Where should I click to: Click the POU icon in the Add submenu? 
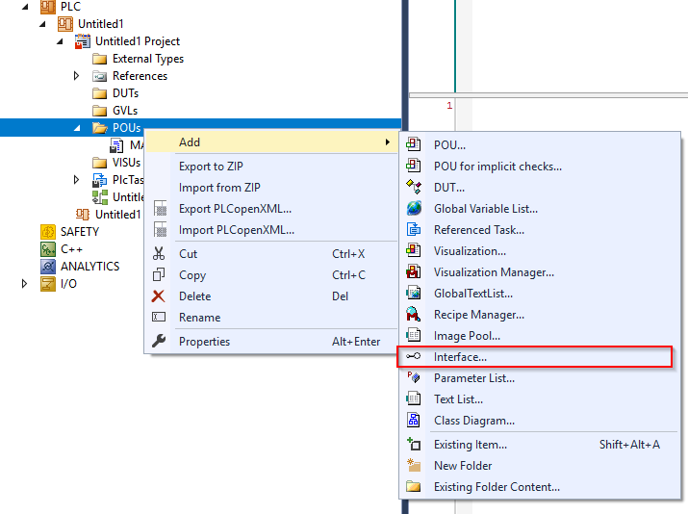click(x=414, y=144)
